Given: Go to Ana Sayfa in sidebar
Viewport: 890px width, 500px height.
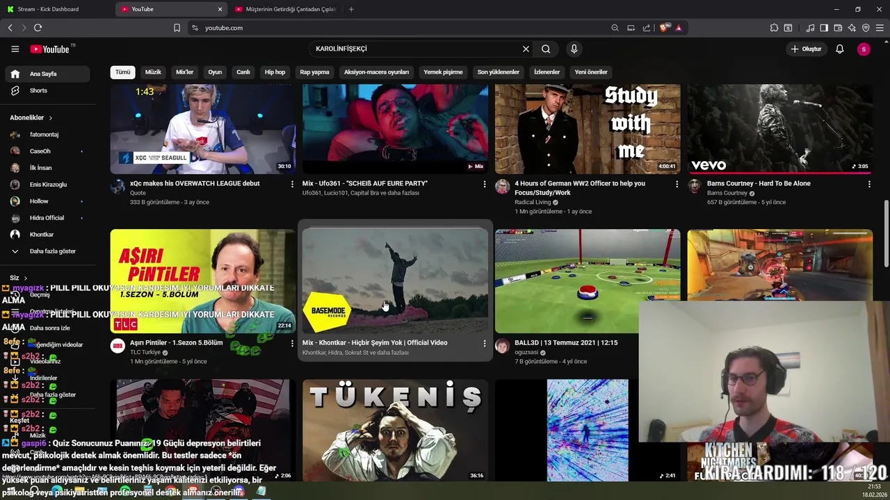Looking at the screenshot, I should click(x=47, y=74).
